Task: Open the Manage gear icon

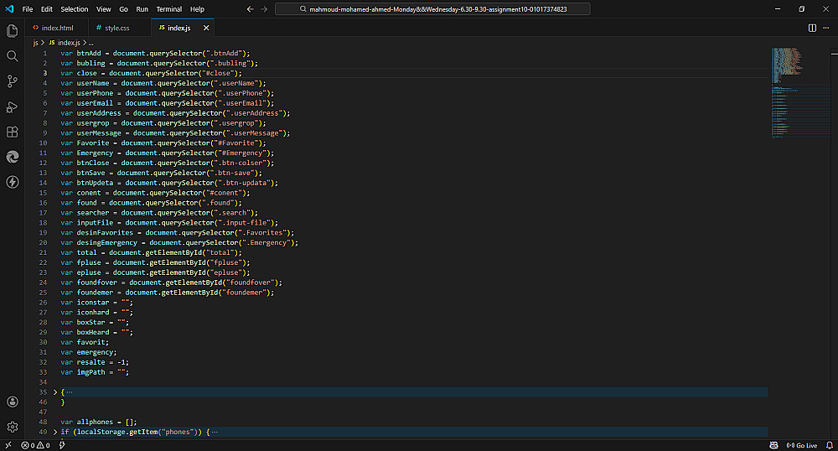Action: [x=12, y=428]
